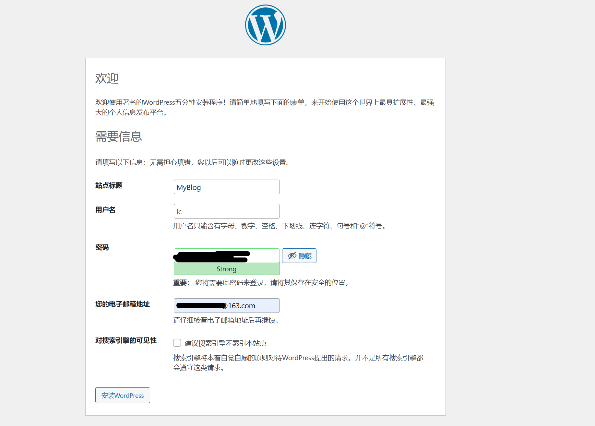Click the Strong password strength indicator

pos(227,269)
